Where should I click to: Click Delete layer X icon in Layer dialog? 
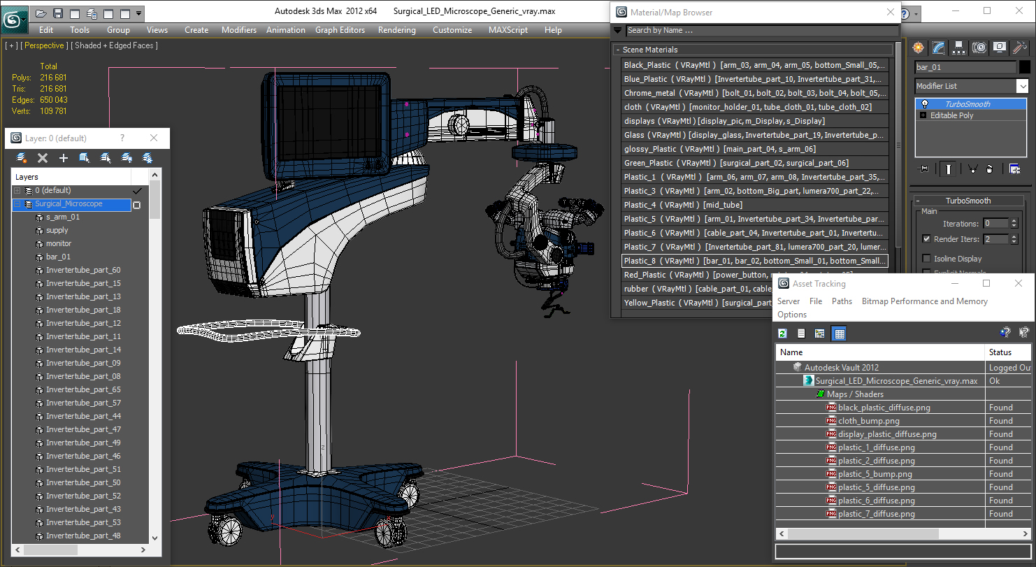42,158
